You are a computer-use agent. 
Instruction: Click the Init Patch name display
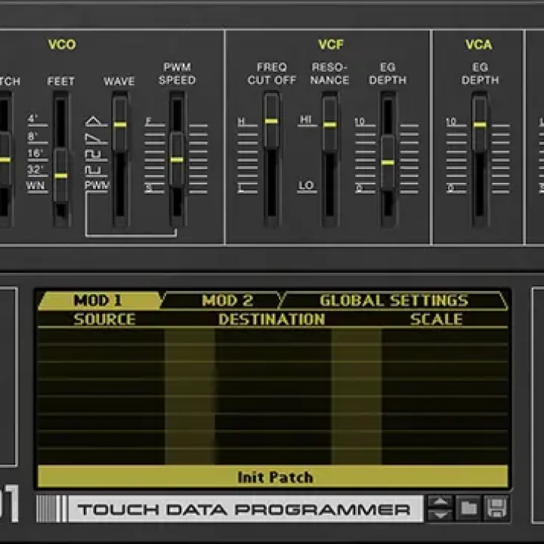[273, 477]
